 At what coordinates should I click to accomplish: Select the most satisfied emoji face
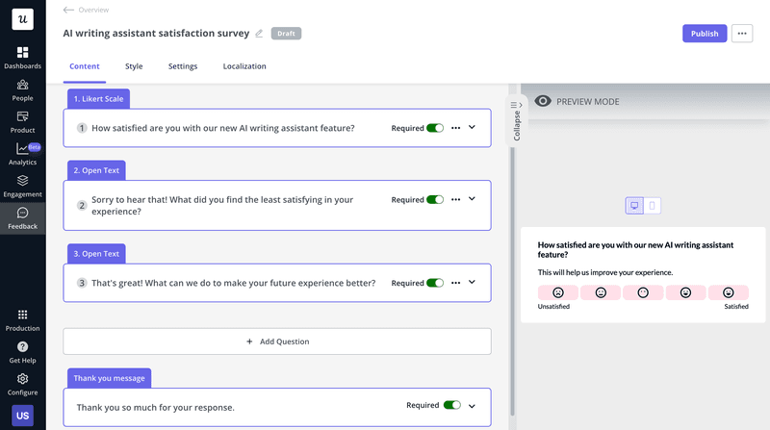(x=729, y=292)
